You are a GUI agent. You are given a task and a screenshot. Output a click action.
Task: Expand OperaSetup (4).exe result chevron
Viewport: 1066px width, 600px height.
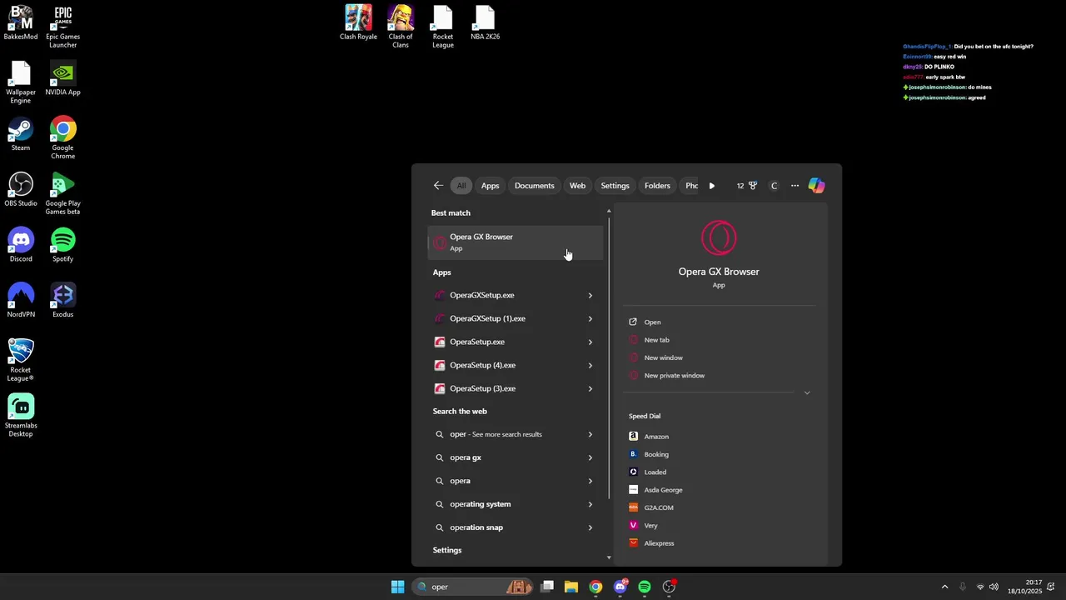[x=590, y=365]
